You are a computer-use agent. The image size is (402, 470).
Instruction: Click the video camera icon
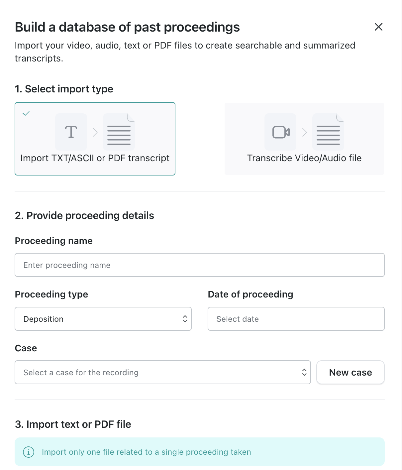point(281,132)
